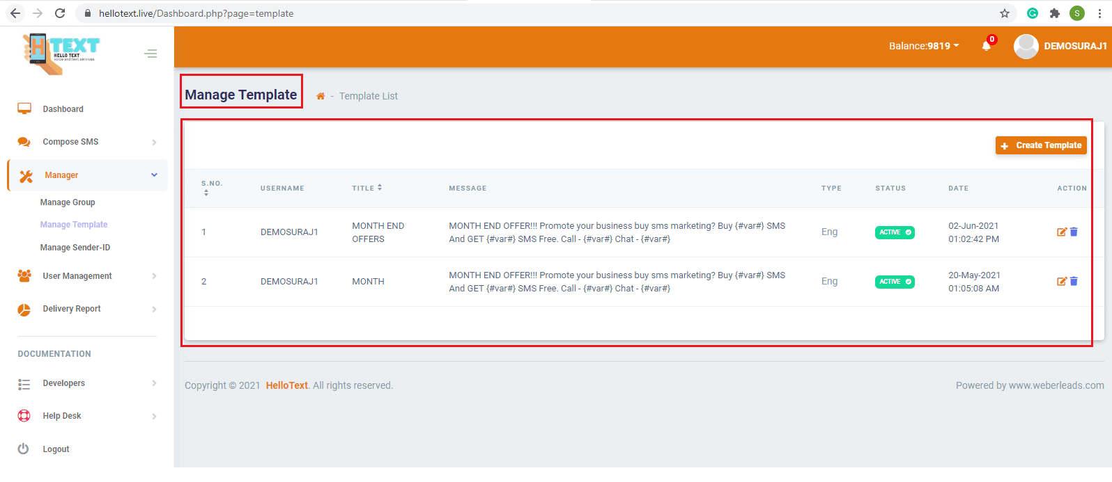Open the notification bell icon
This screenshot has width=1112, height=482.
point(986,46)
